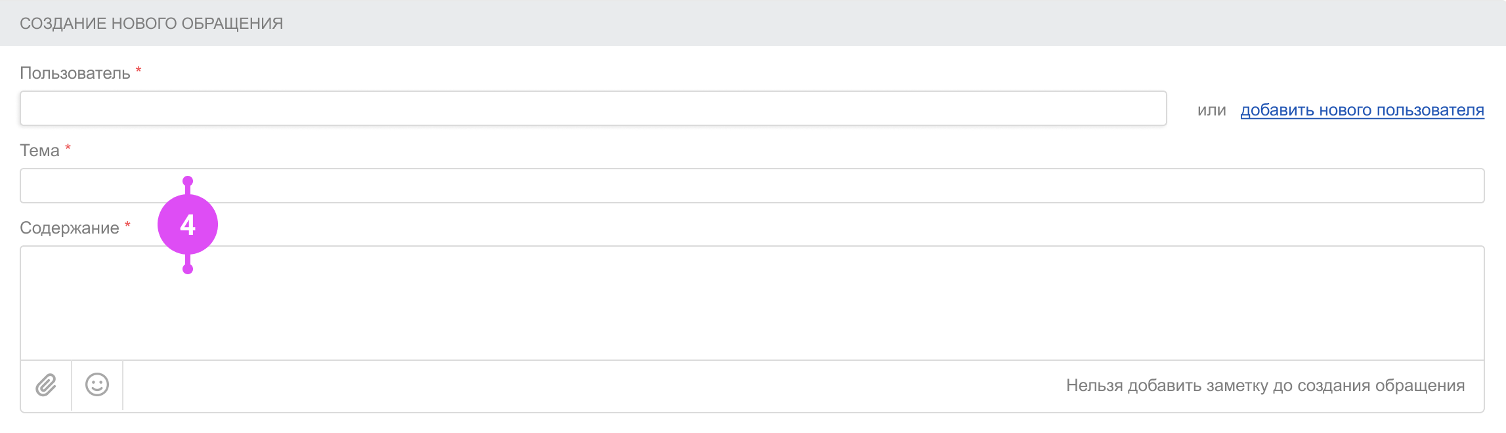1506x433 pixels.
Task: Click the Содержание field label
Action: point(70,228)
